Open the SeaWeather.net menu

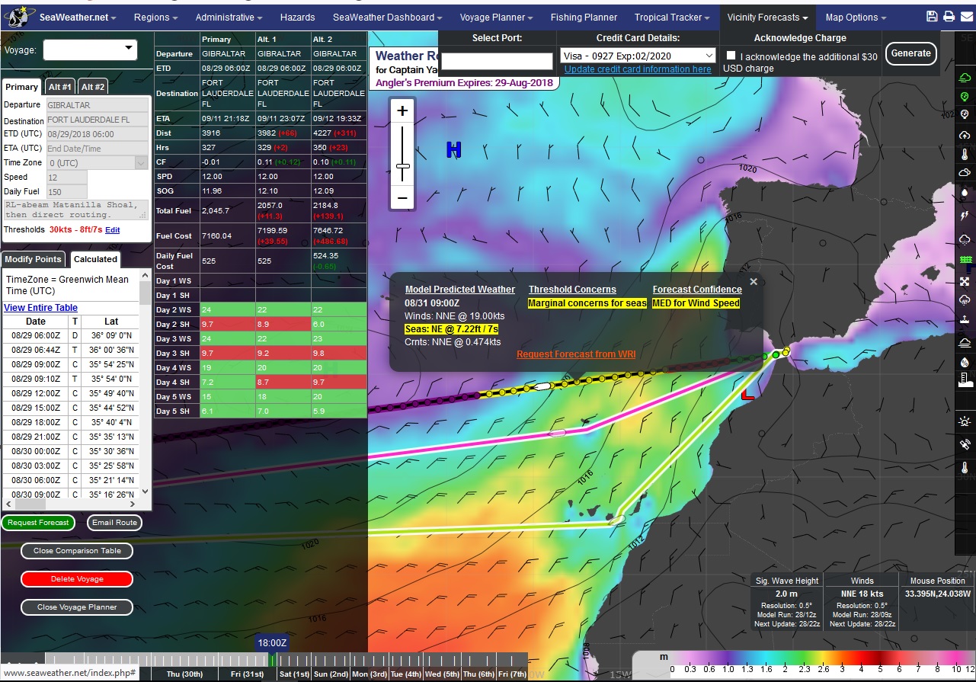78,17
